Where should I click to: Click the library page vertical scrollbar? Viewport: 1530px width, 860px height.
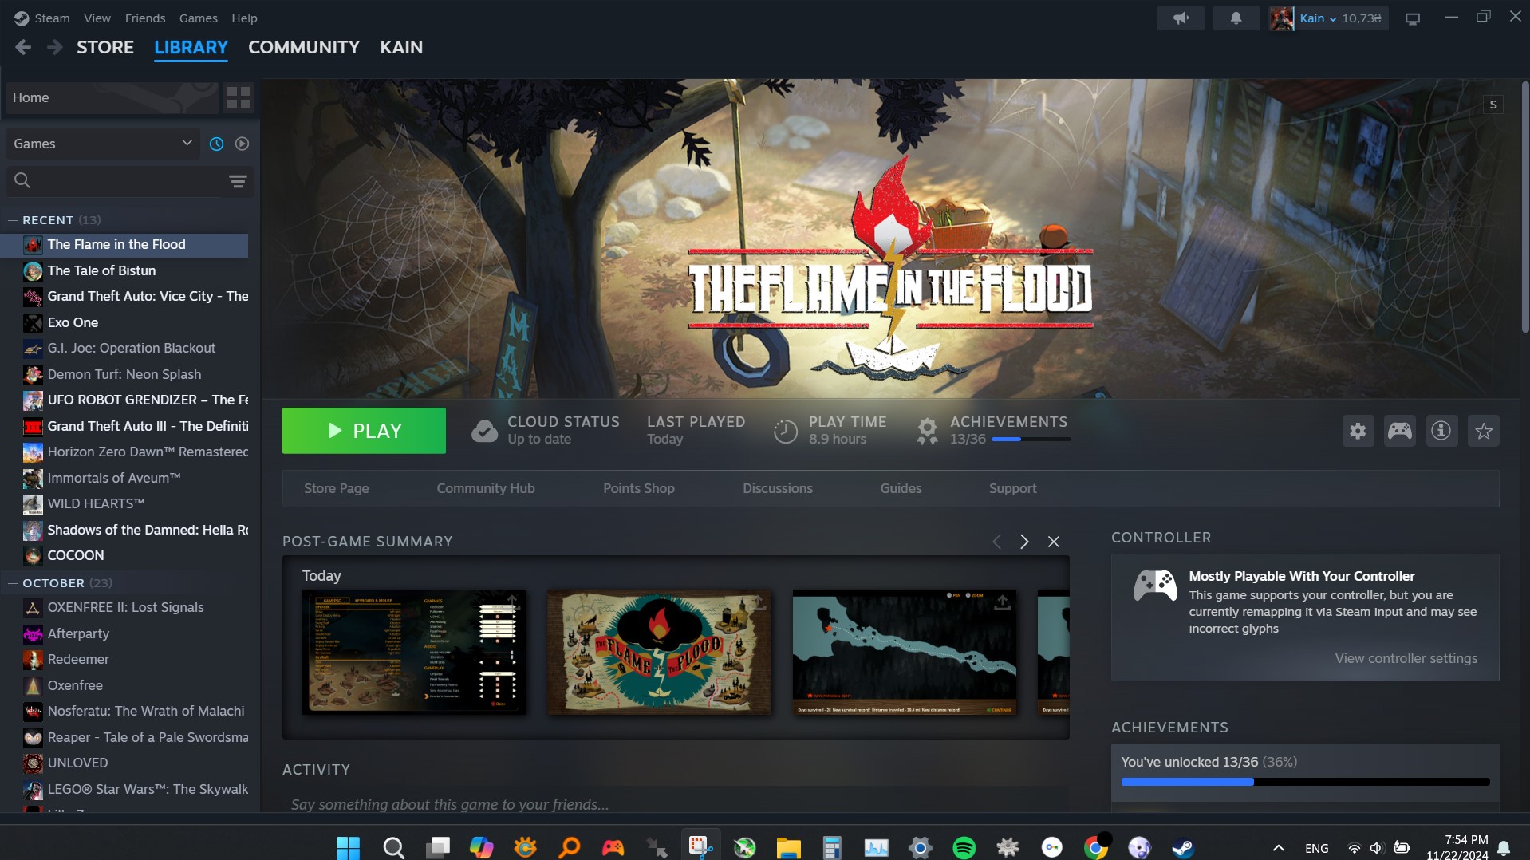(x=1525, y=207)
